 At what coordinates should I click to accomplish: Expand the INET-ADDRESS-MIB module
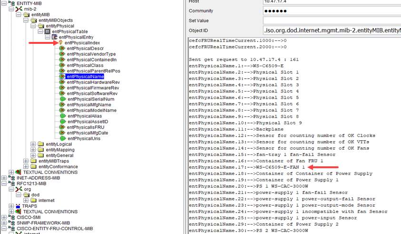4,178
